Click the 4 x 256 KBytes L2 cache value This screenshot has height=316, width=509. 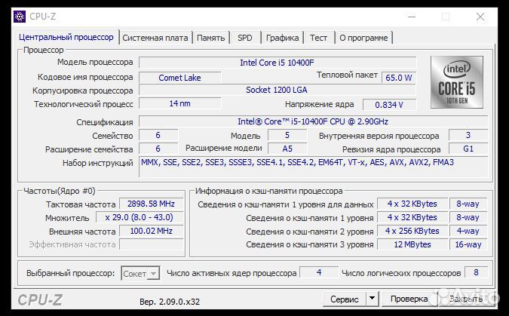click(x=412, y=231)
